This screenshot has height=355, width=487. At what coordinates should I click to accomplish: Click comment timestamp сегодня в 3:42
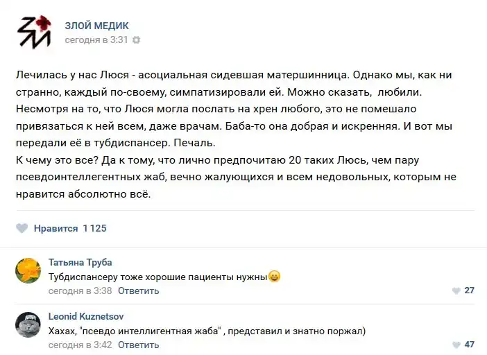click(80, 345)
